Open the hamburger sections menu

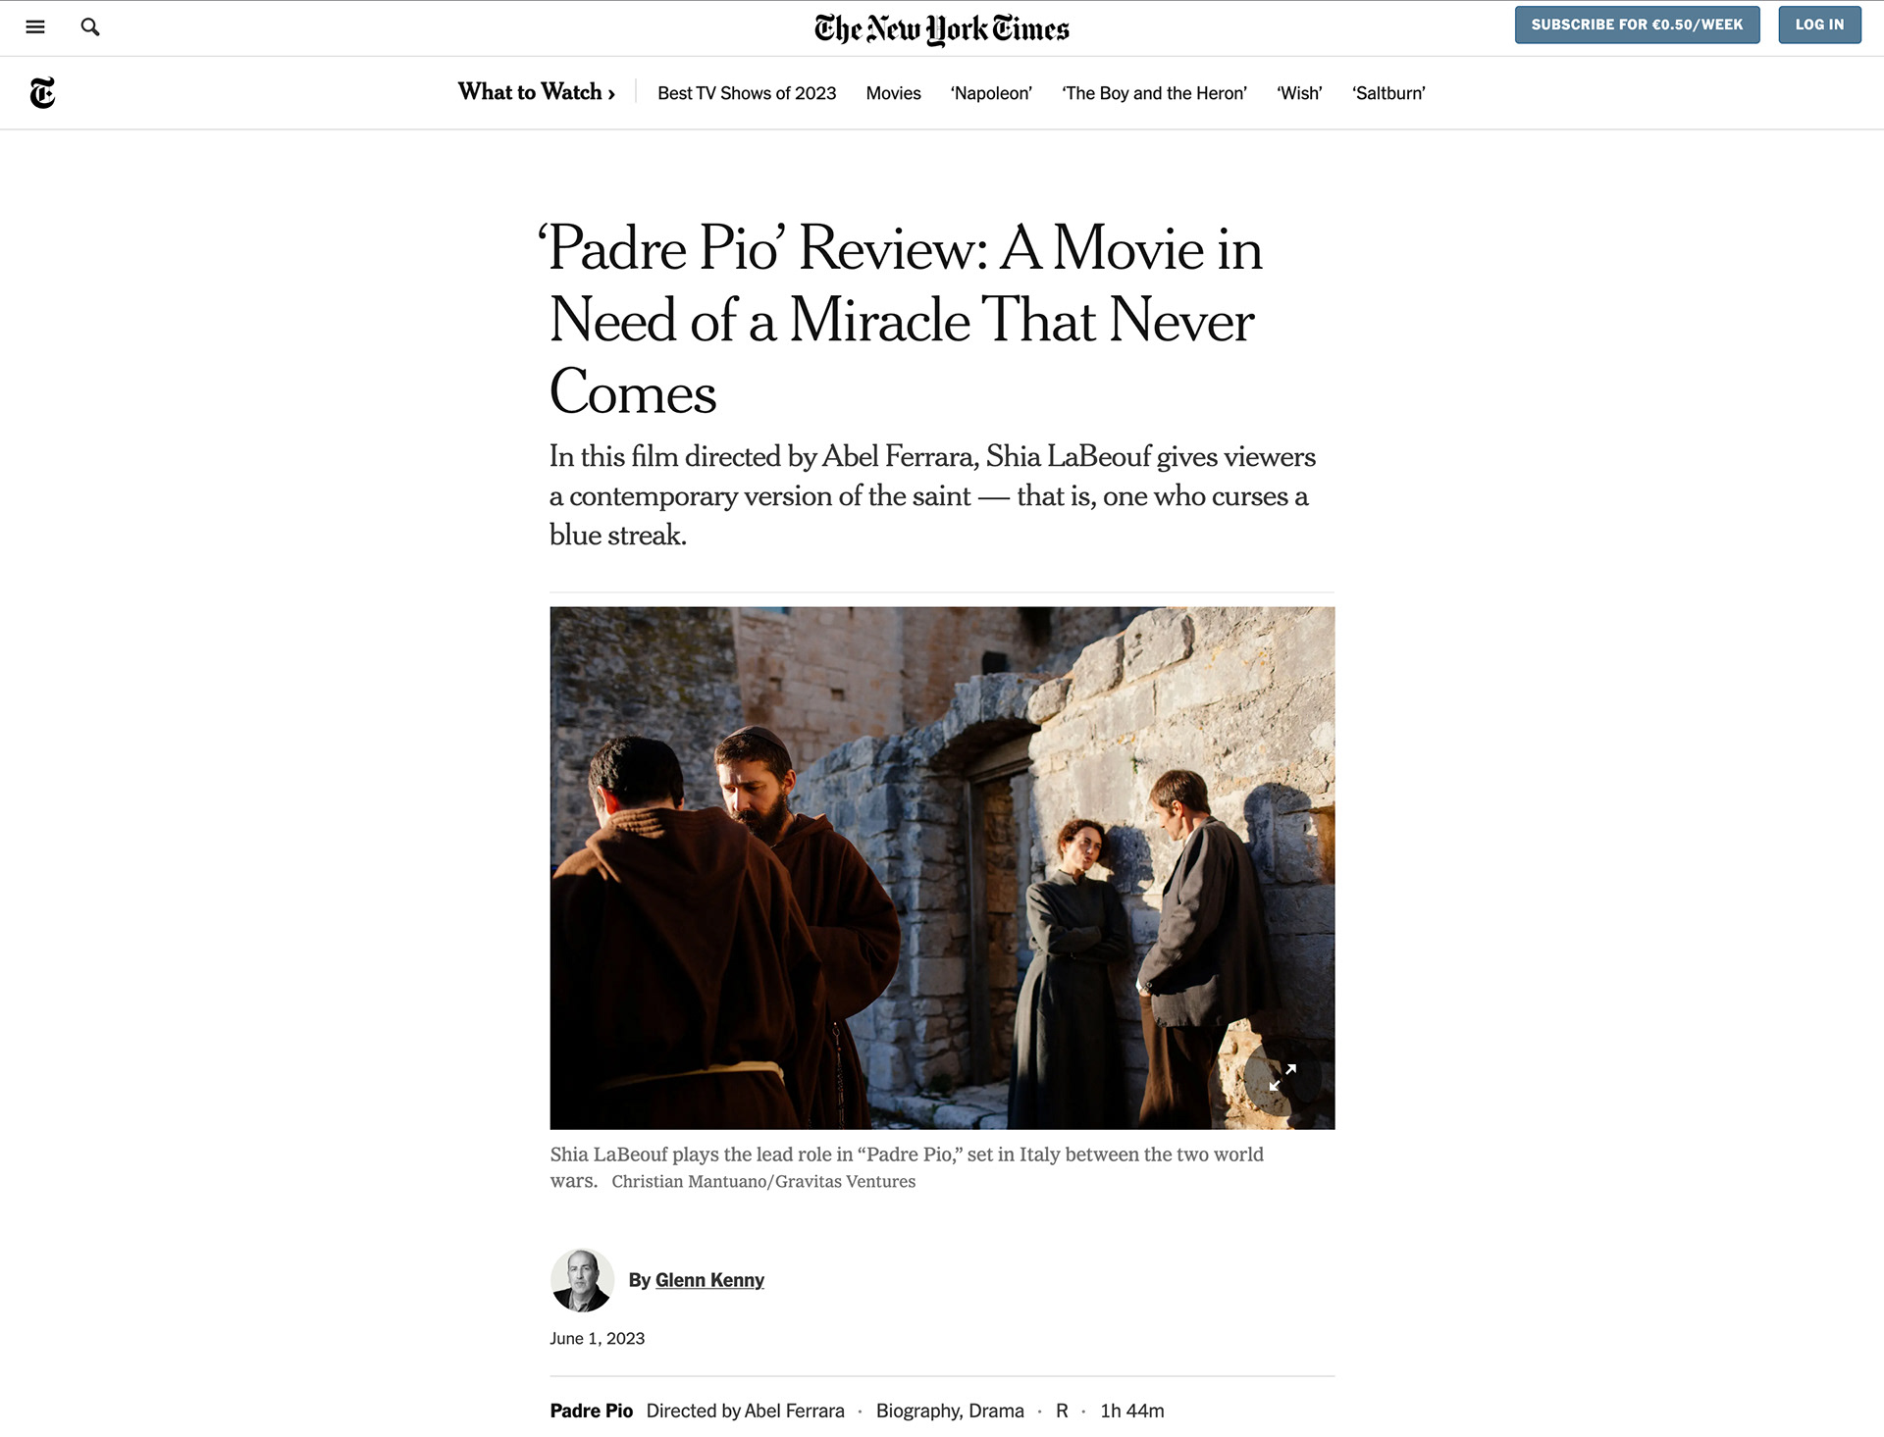pyautogui.click(x=35, y=26)
